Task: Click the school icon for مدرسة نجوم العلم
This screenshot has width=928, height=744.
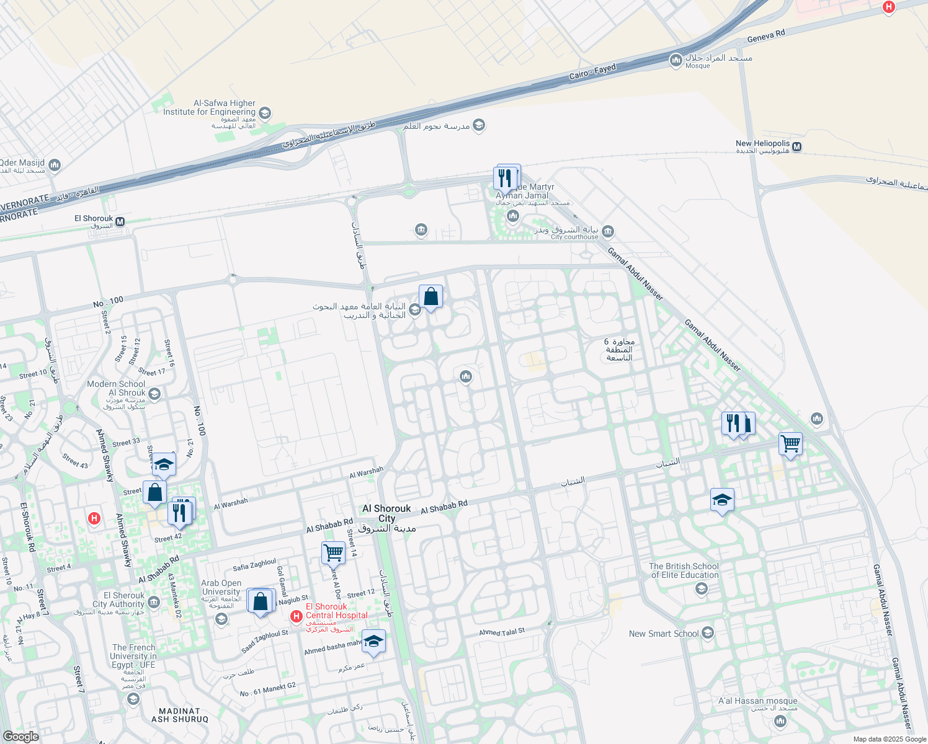Action: click(478, 125)
